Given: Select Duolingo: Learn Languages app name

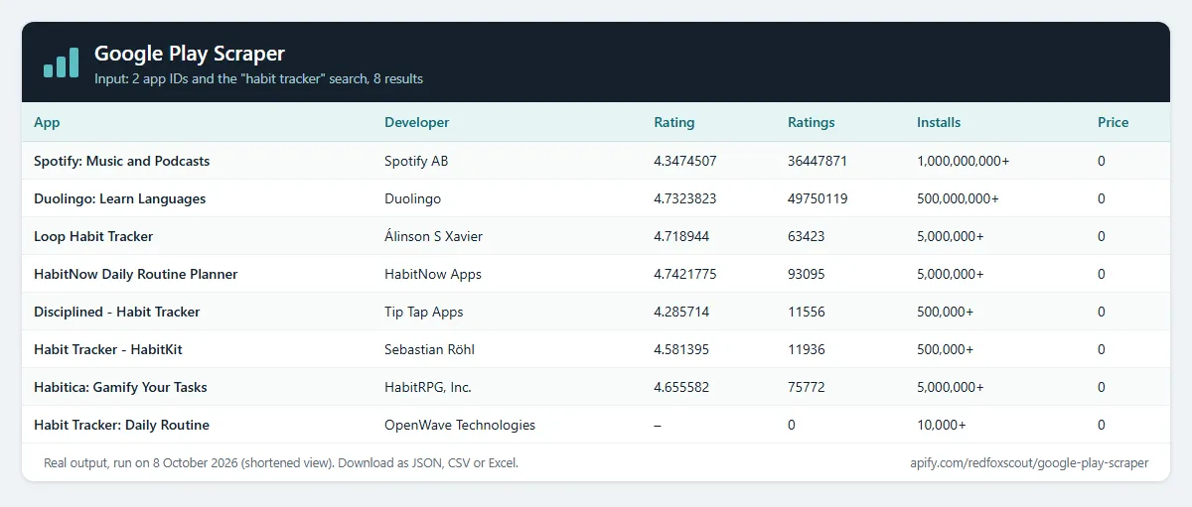Looking at the screenshot, I should pyautogui.click(x=120, y=198).
